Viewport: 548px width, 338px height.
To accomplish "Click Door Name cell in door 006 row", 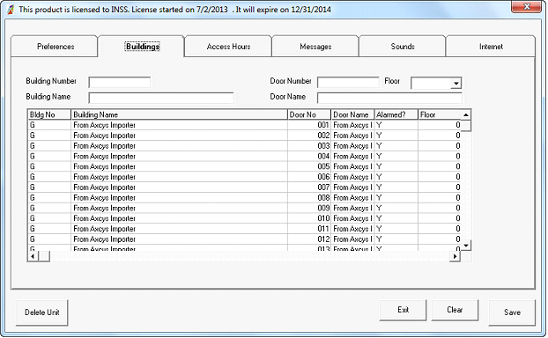I will pos(352,177).
